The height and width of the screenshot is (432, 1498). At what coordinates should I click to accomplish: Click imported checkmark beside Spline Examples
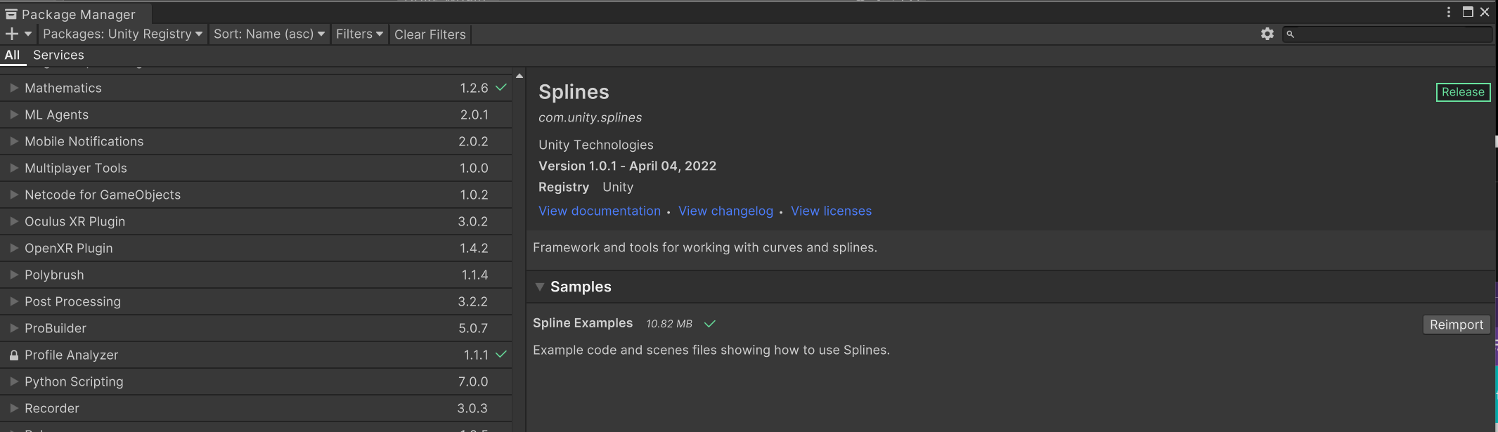(710, 324)
